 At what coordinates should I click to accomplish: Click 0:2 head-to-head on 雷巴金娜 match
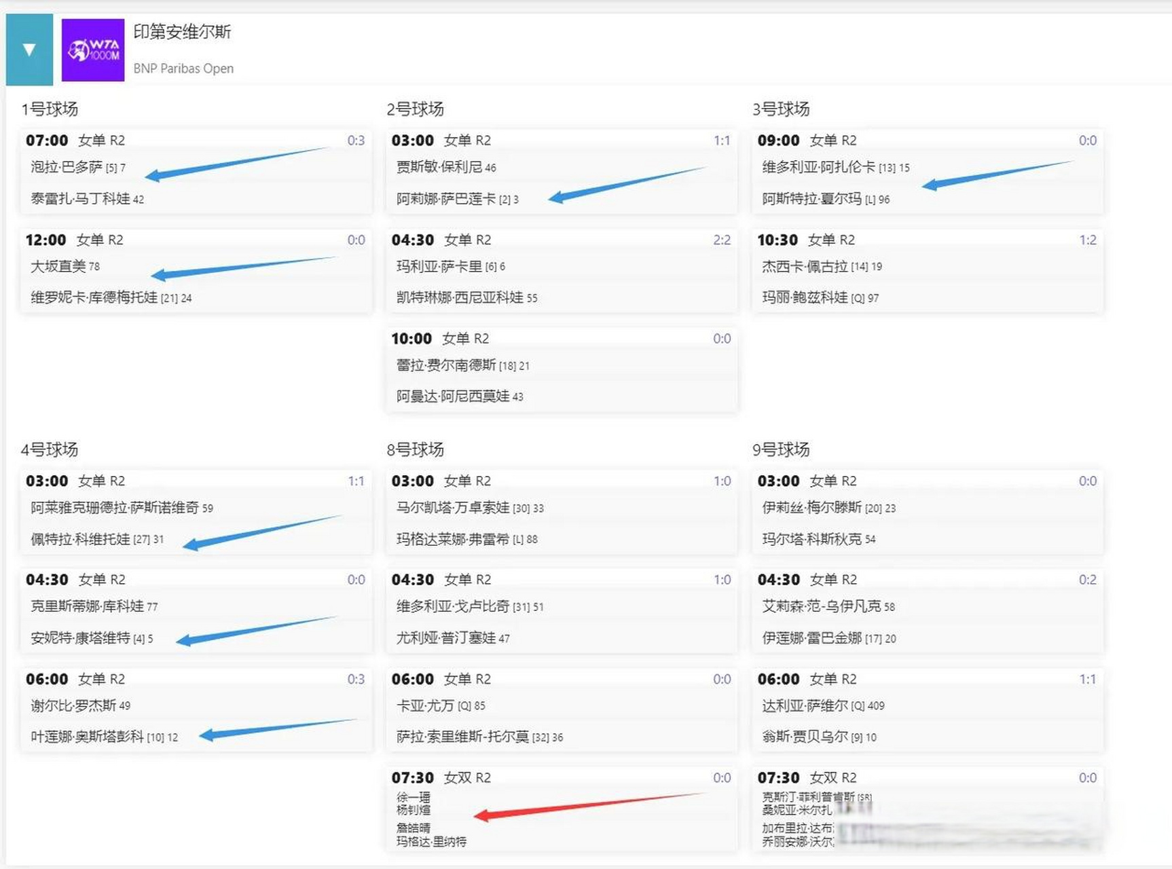(x=1088, y=580)
